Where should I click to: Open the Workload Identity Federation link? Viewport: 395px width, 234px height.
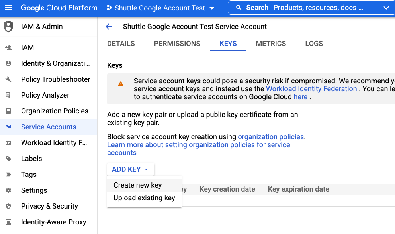pyautogui.click(x=311, y=89)
